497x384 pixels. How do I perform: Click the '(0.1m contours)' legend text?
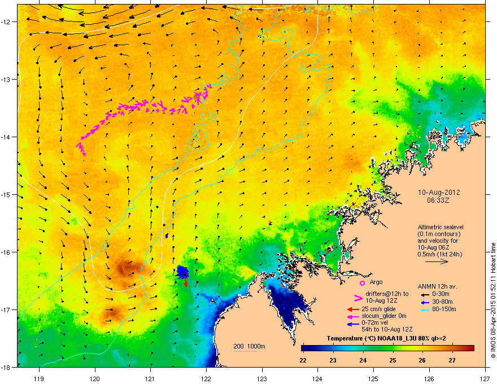pos(439,234)
